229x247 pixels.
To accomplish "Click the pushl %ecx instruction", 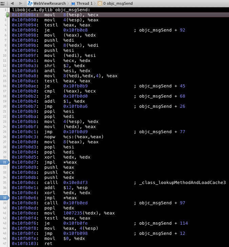I will pyautogui.click(x=59, y=172).
